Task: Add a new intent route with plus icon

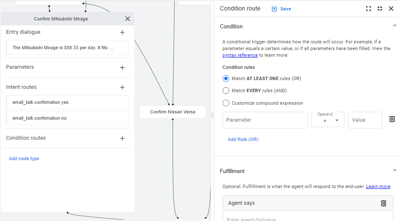Action: (122, 88)
